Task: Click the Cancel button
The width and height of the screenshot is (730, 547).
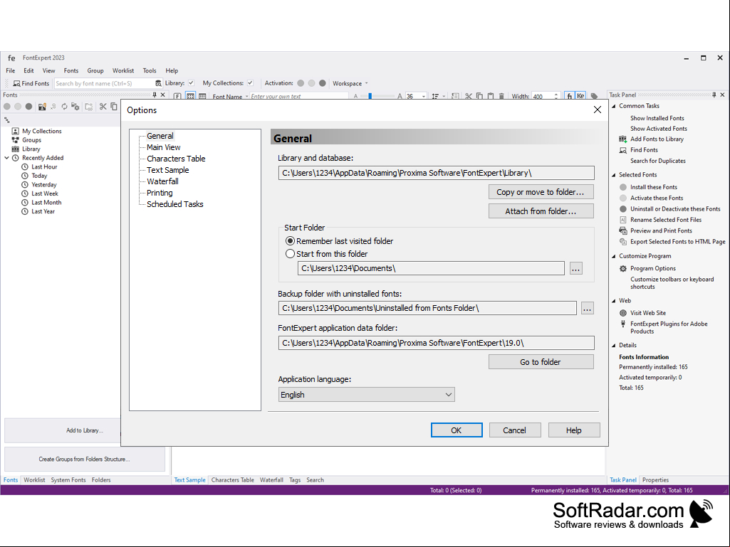Action: click(x=514, y=430)
